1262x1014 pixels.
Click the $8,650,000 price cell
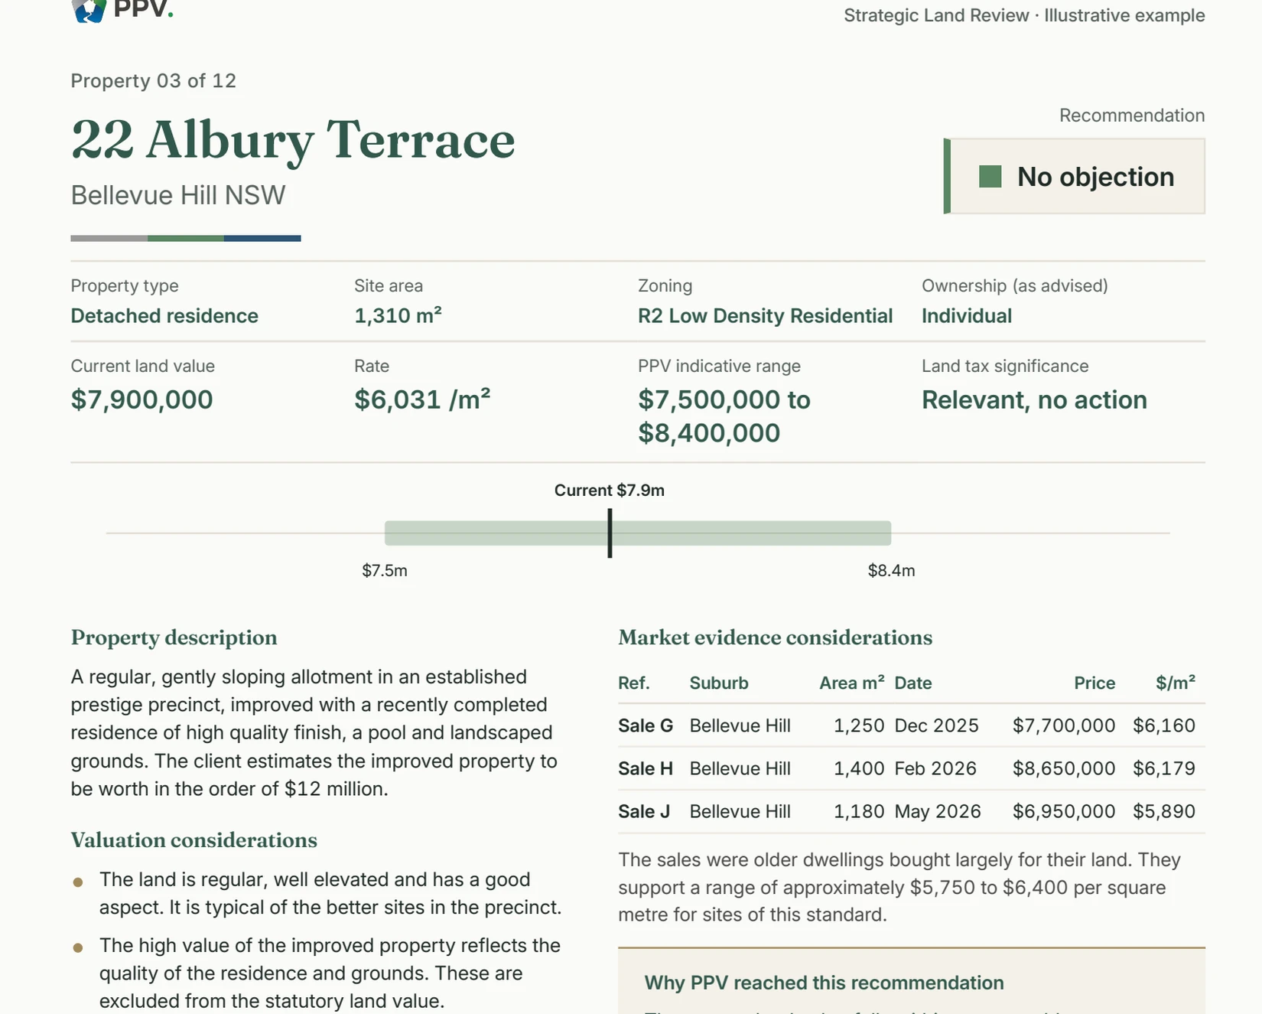pos(1064,768)
